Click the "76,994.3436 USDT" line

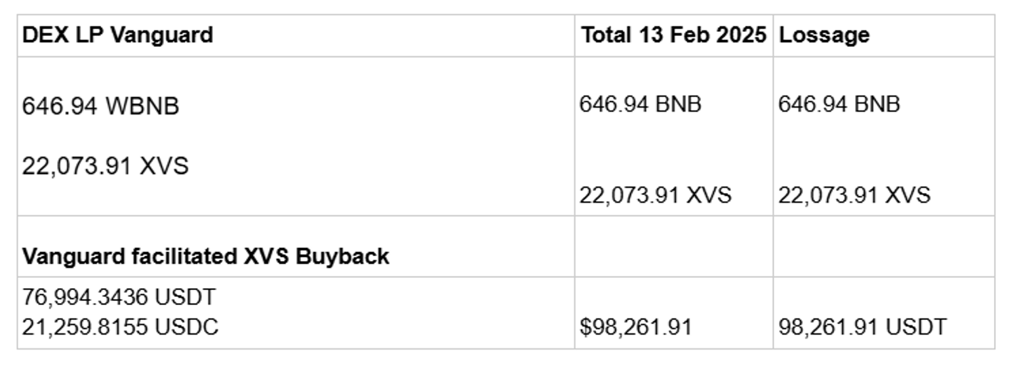click(x=119, y=297)
